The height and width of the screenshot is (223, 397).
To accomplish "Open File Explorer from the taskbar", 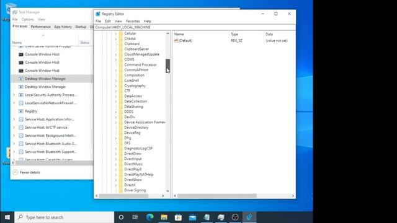I will point(164,217).
